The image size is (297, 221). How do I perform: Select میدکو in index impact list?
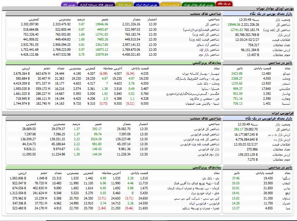pyautogui.click(x=286, y=74)
